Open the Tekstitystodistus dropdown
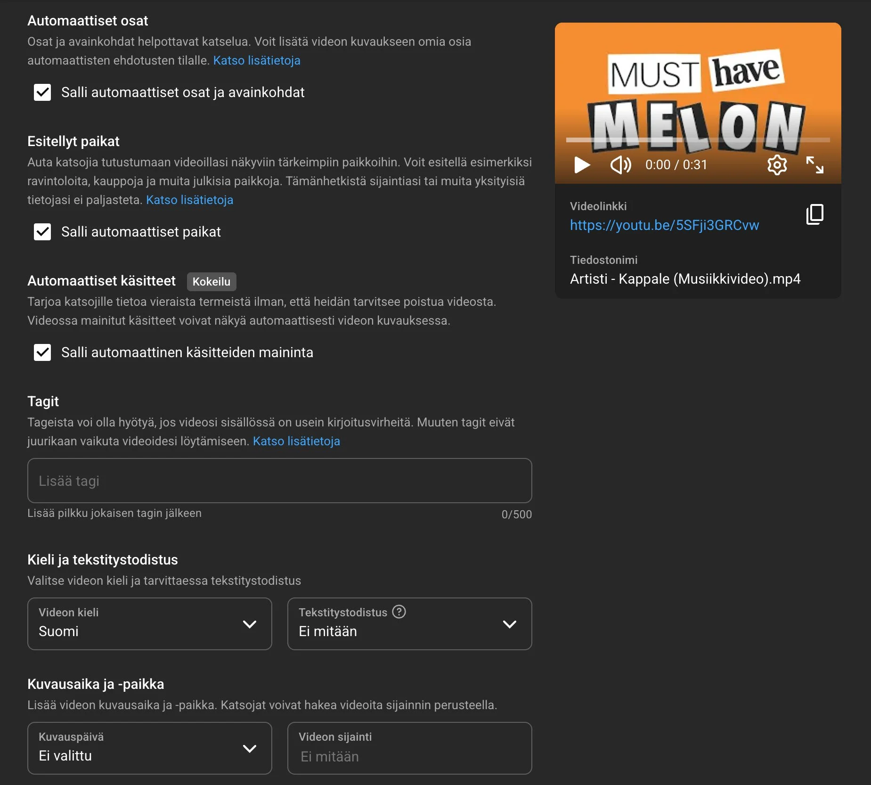Screen dimensions: 871x785 [409, 624]
